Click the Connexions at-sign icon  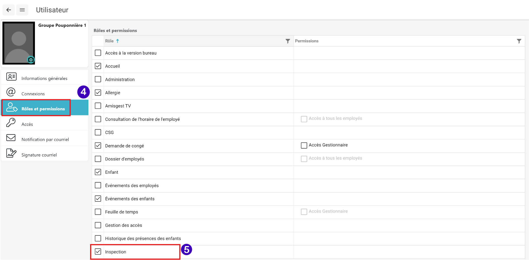[11, 92]
